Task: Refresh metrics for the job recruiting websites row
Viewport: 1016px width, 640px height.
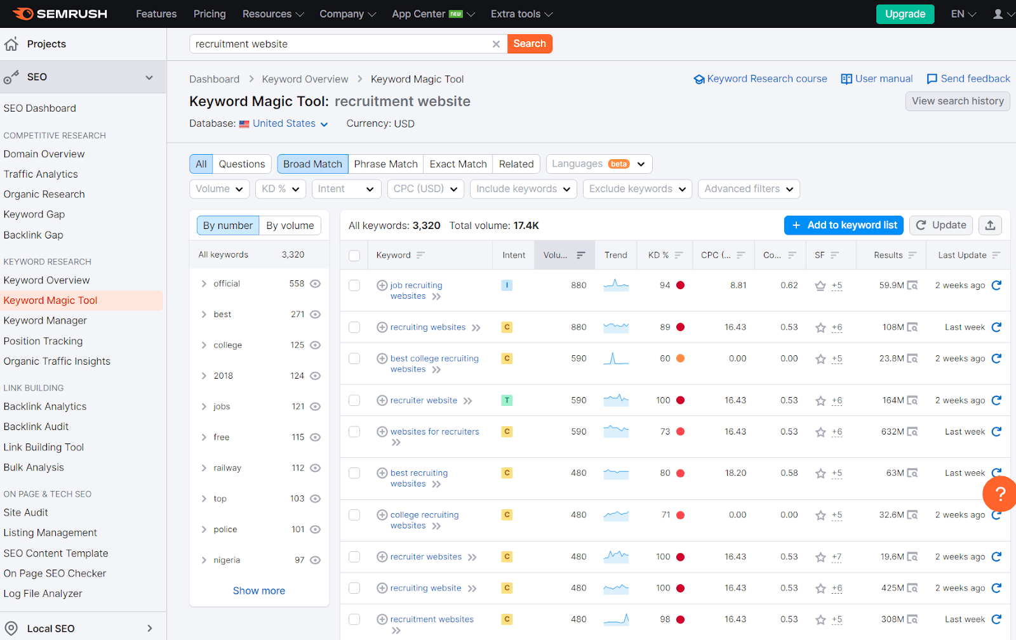Action: (996, 285)
